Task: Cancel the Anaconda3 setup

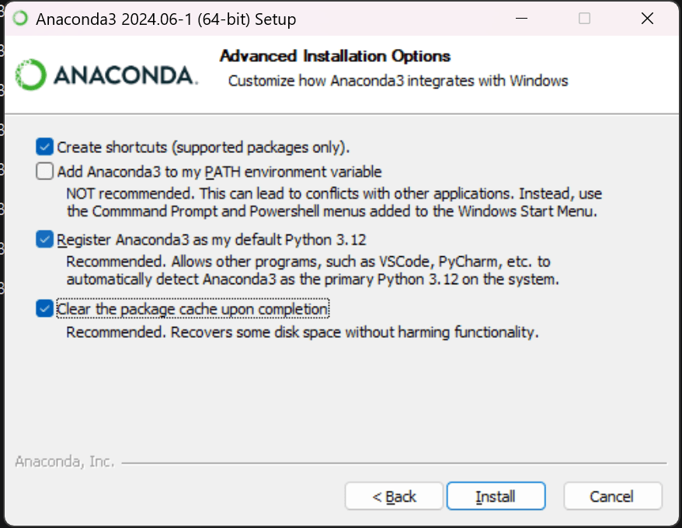Action: (x=612, y=496)
